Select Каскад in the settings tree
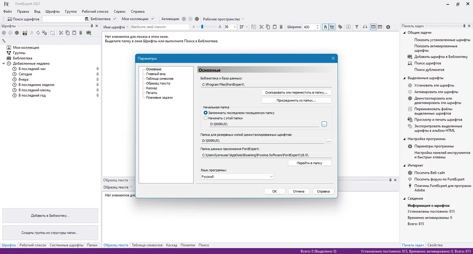Screen dimensions: 473x254 click(151, 88)
